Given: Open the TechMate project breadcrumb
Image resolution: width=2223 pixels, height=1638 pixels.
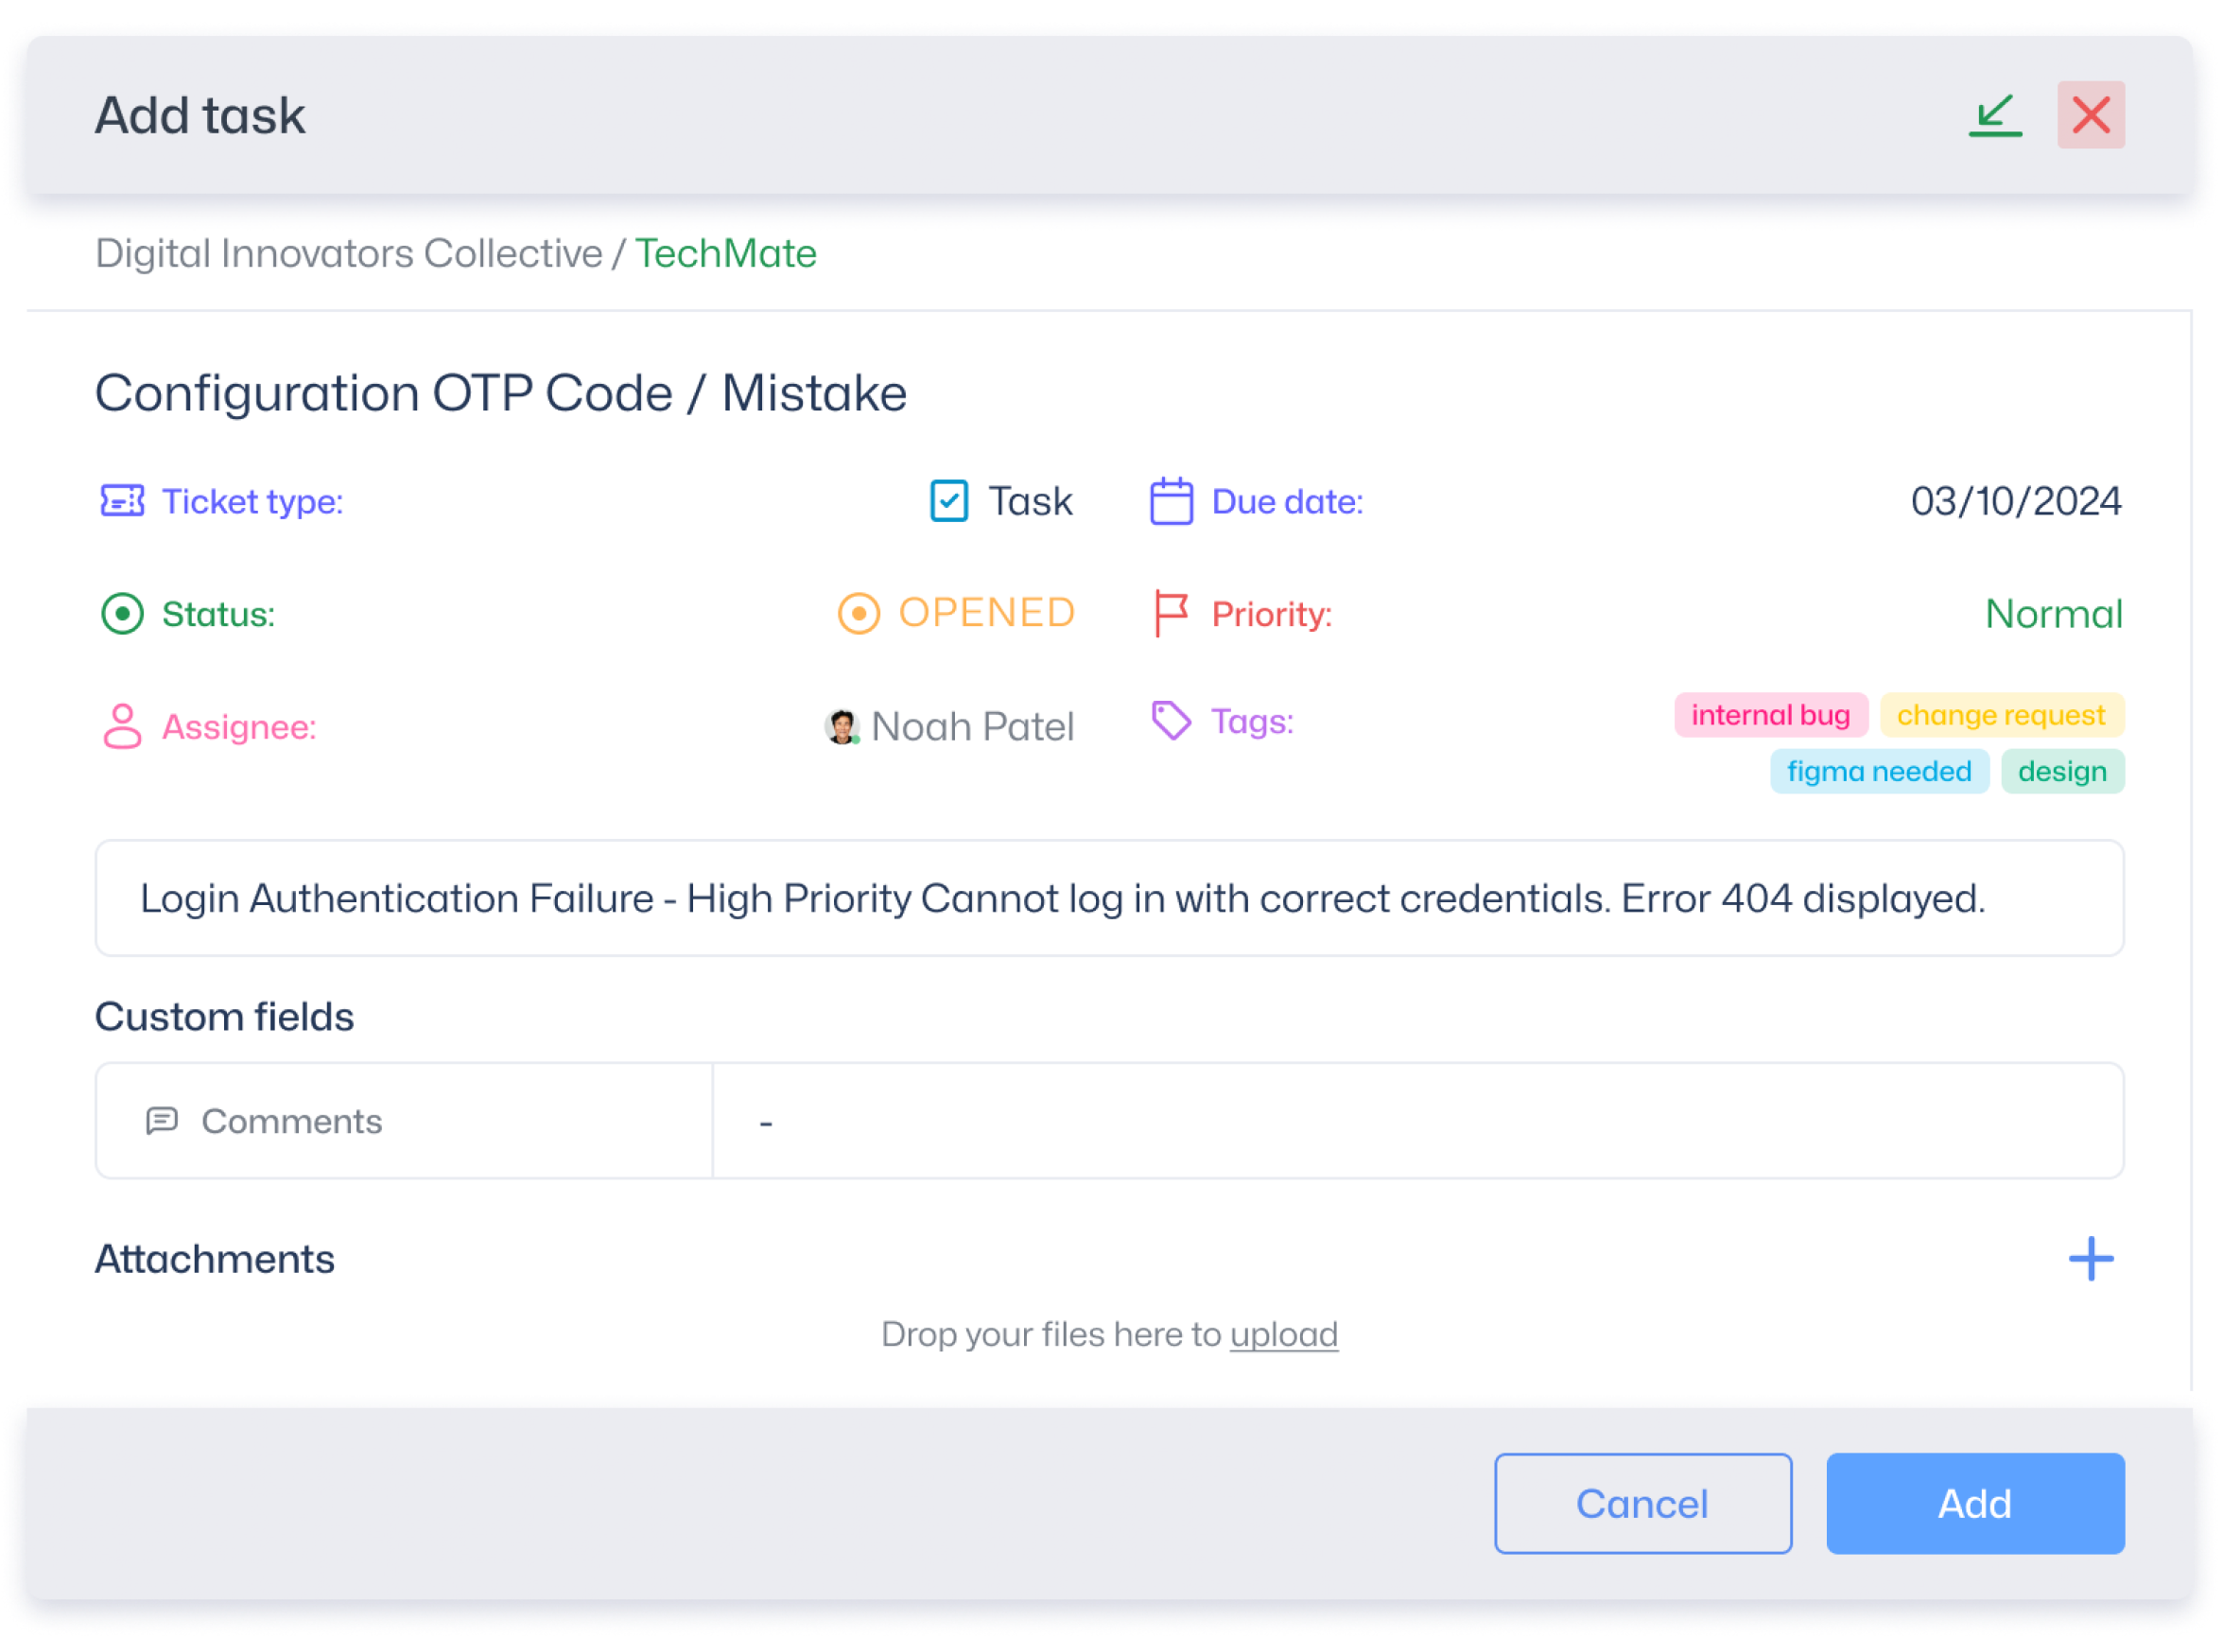Looking at the screenshot, I should click(727, 253).
